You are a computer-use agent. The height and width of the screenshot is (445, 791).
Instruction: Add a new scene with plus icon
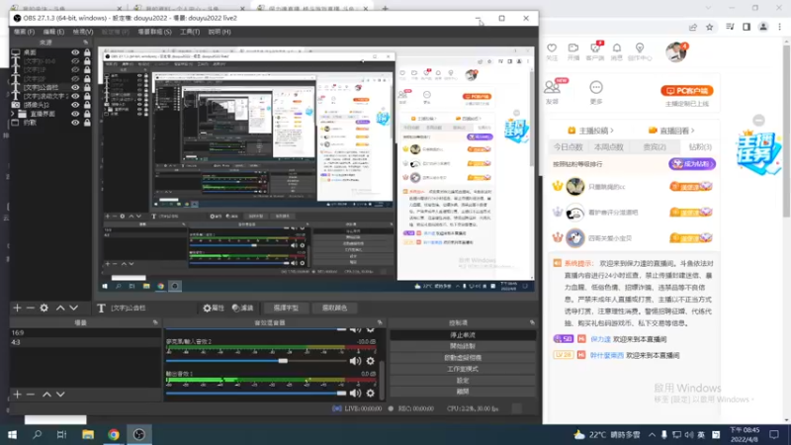coord(17,394)
